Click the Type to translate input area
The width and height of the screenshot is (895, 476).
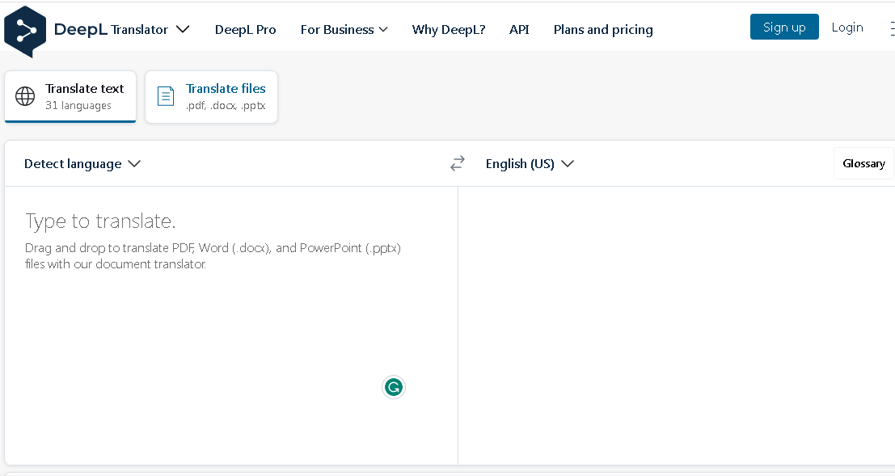point(231,326)
